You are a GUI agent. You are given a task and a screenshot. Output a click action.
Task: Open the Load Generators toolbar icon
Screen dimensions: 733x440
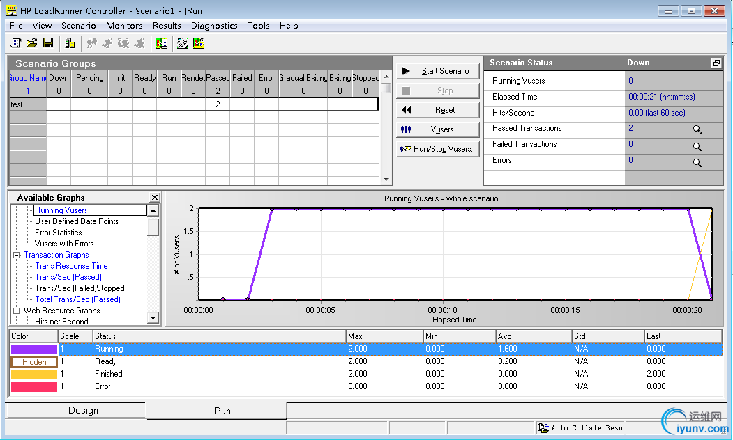(x=70, y=43)
